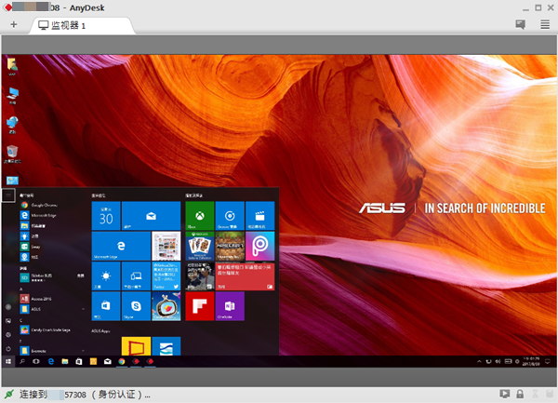Image resolution: width=558 pixels, height=403 pixels.
Task: Select the Recycle Bin desktop icon
Action: (x=12, y=154)
